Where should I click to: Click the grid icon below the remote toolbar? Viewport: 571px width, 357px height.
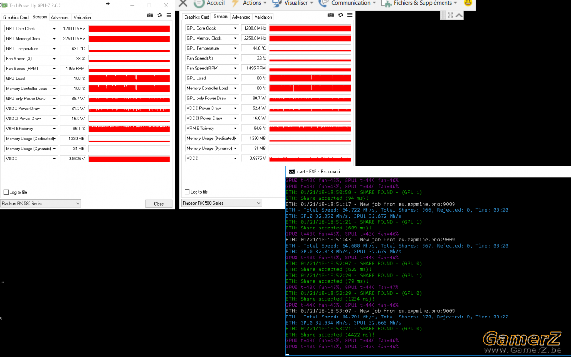coord(443,15)
